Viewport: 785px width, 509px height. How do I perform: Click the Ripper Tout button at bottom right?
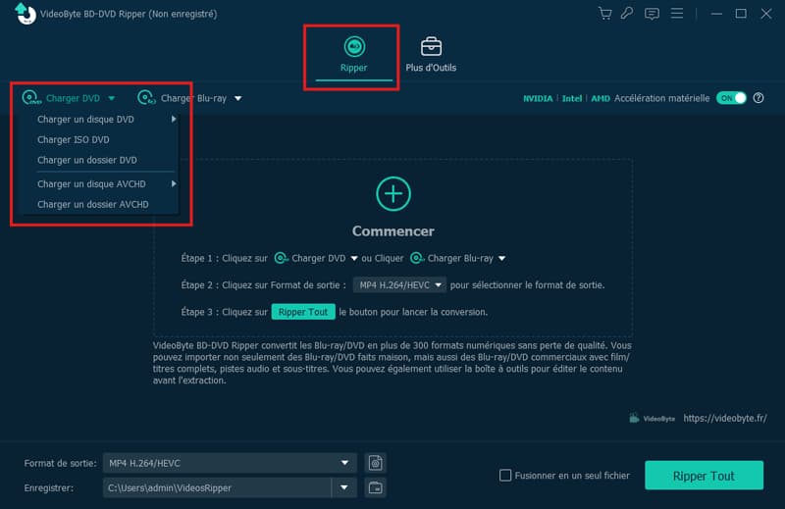coord(703,476)
